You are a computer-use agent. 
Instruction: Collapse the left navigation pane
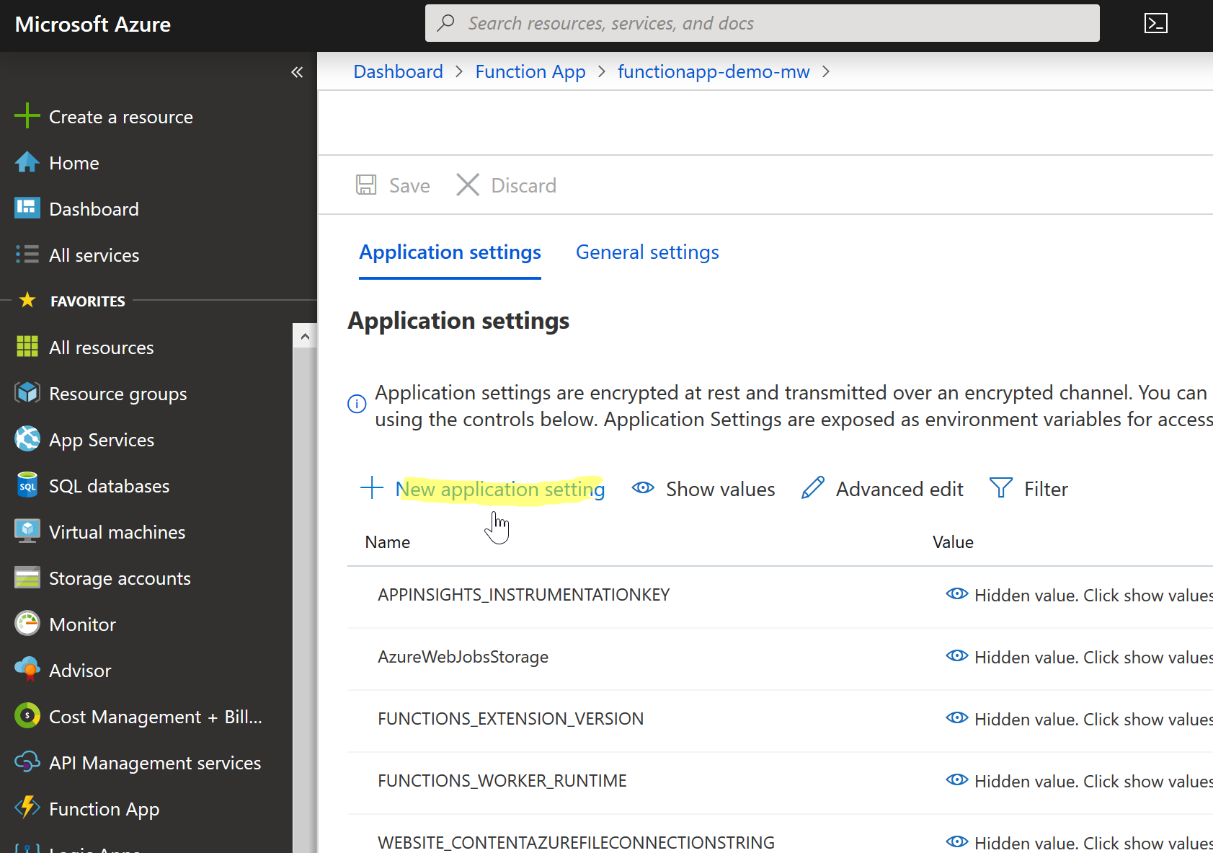point(297,71)
